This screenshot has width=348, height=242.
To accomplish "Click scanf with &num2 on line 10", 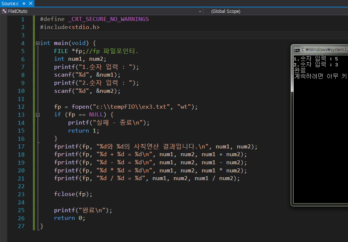I will pyautogui.click(x=87, y=91).
